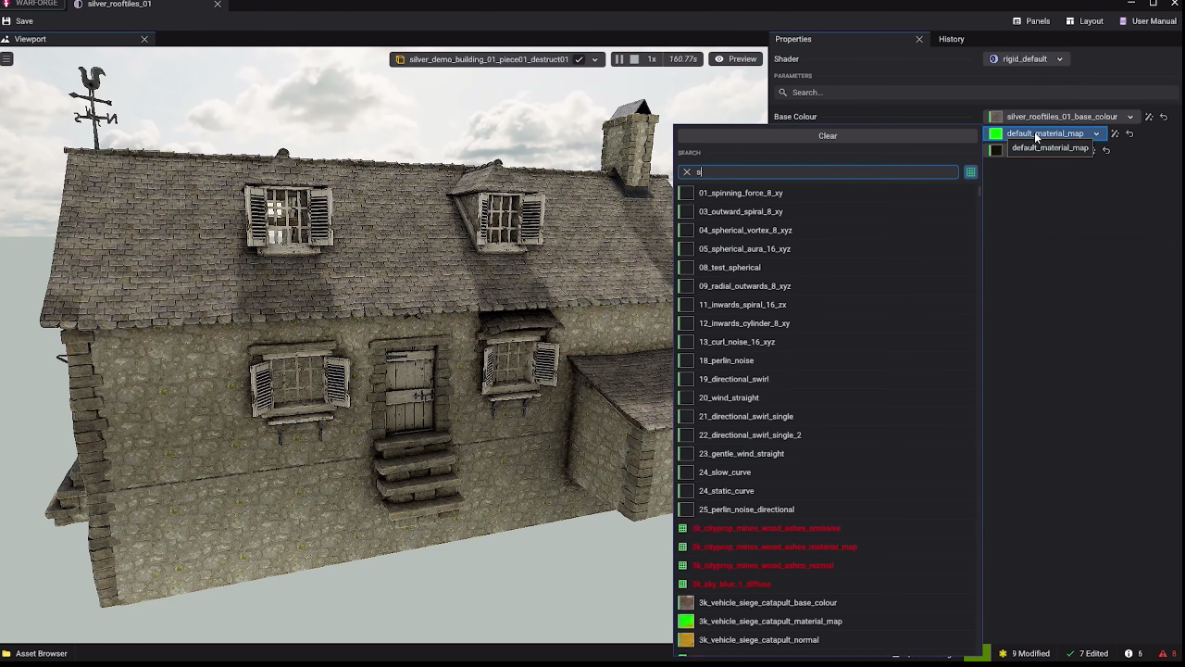1185x667 pixels.
Task: Open the Asset Browser
Action: (x=35, y=654)
